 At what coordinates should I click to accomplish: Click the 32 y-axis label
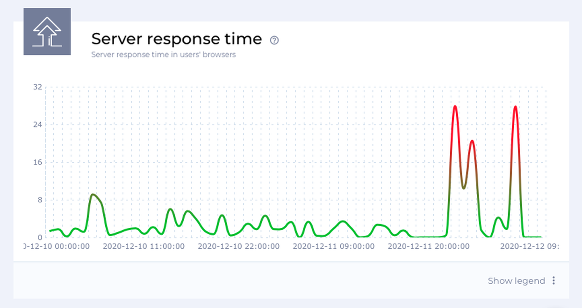click(x=38, y=87)
